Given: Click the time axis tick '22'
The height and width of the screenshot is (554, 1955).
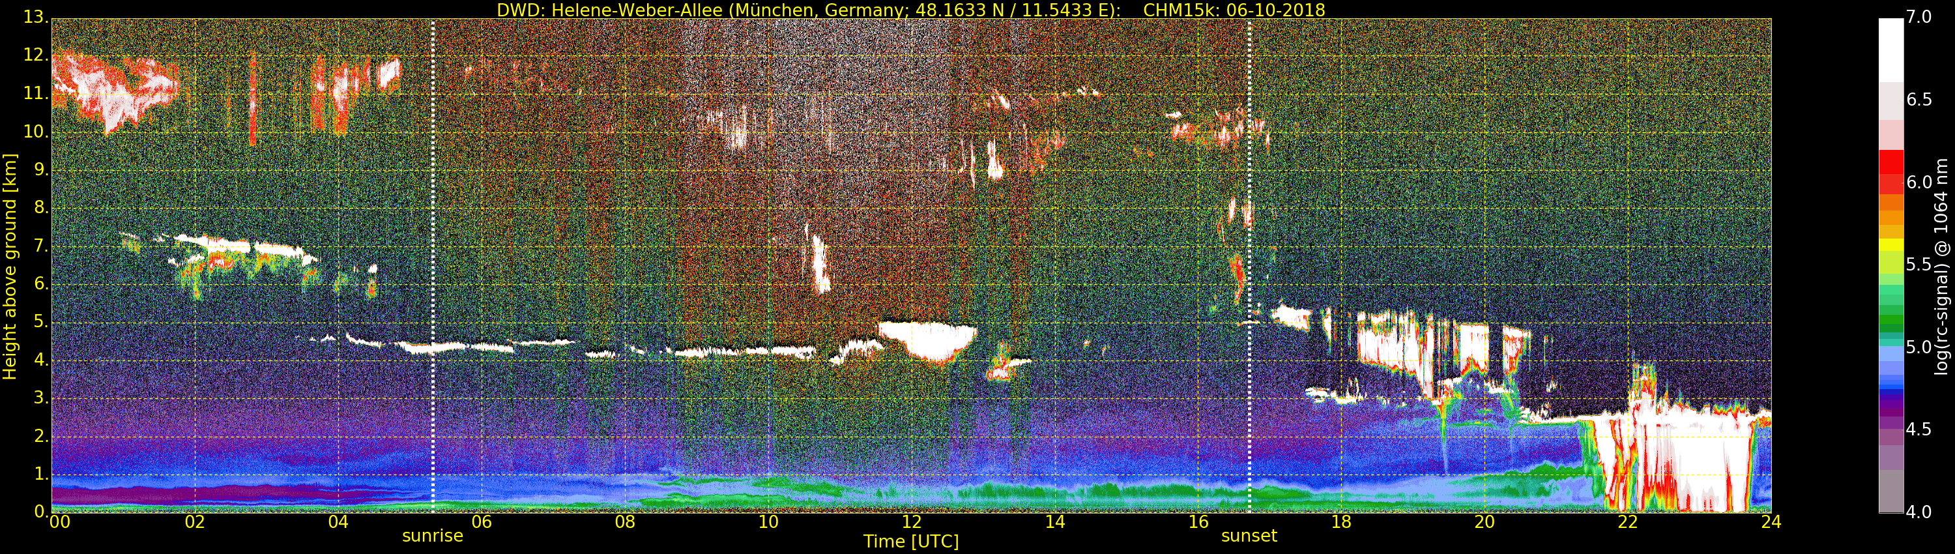Looking at the screenshot, I should pyautogui.click(x=1628, y=522).
